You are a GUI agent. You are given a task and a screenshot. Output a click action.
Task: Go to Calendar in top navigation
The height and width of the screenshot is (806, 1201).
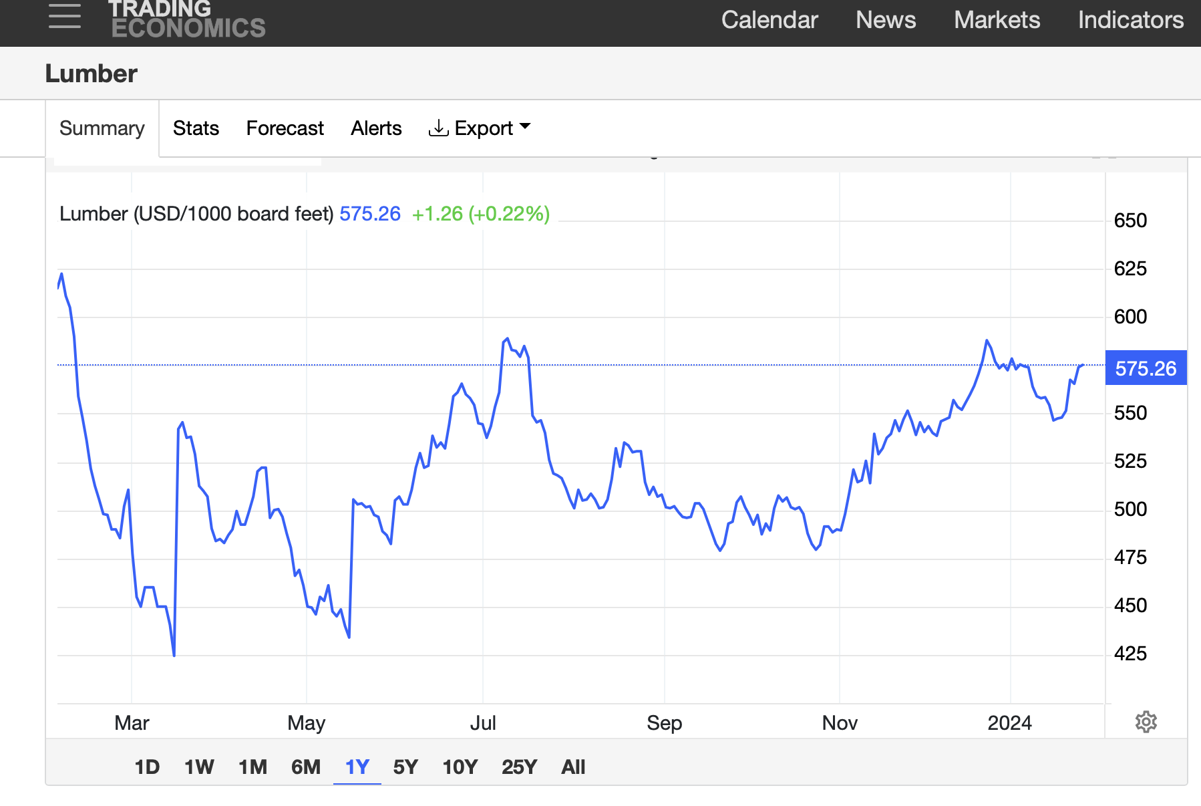click(769, 20)
